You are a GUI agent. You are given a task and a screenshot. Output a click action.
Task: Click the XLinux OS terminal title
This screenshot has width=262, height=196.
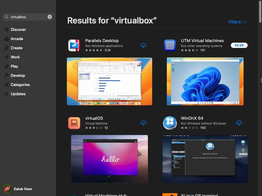click(x=199, y=195)
